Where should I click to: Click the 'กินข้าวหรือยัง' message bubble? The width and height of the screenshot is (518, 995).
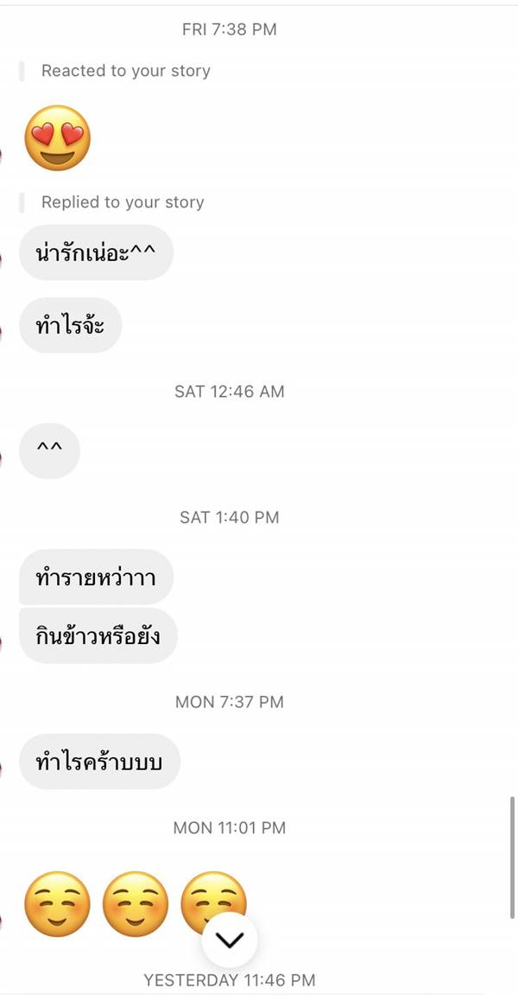[98, 635]
